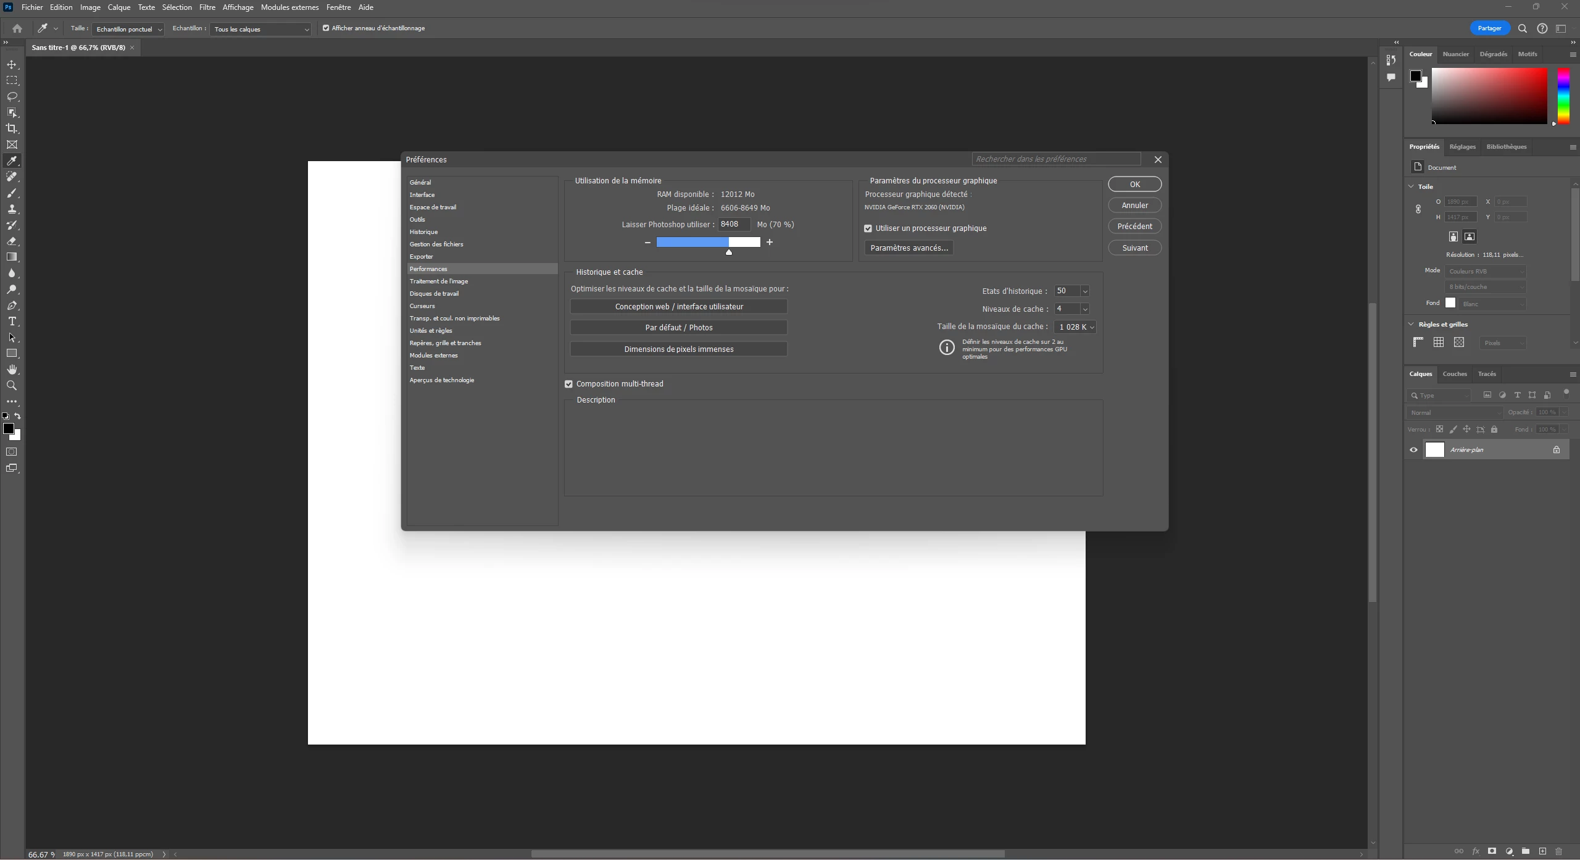Select the Zoom magnifier tool
The width and height of the screenshot is (1580, 860).
12,385
